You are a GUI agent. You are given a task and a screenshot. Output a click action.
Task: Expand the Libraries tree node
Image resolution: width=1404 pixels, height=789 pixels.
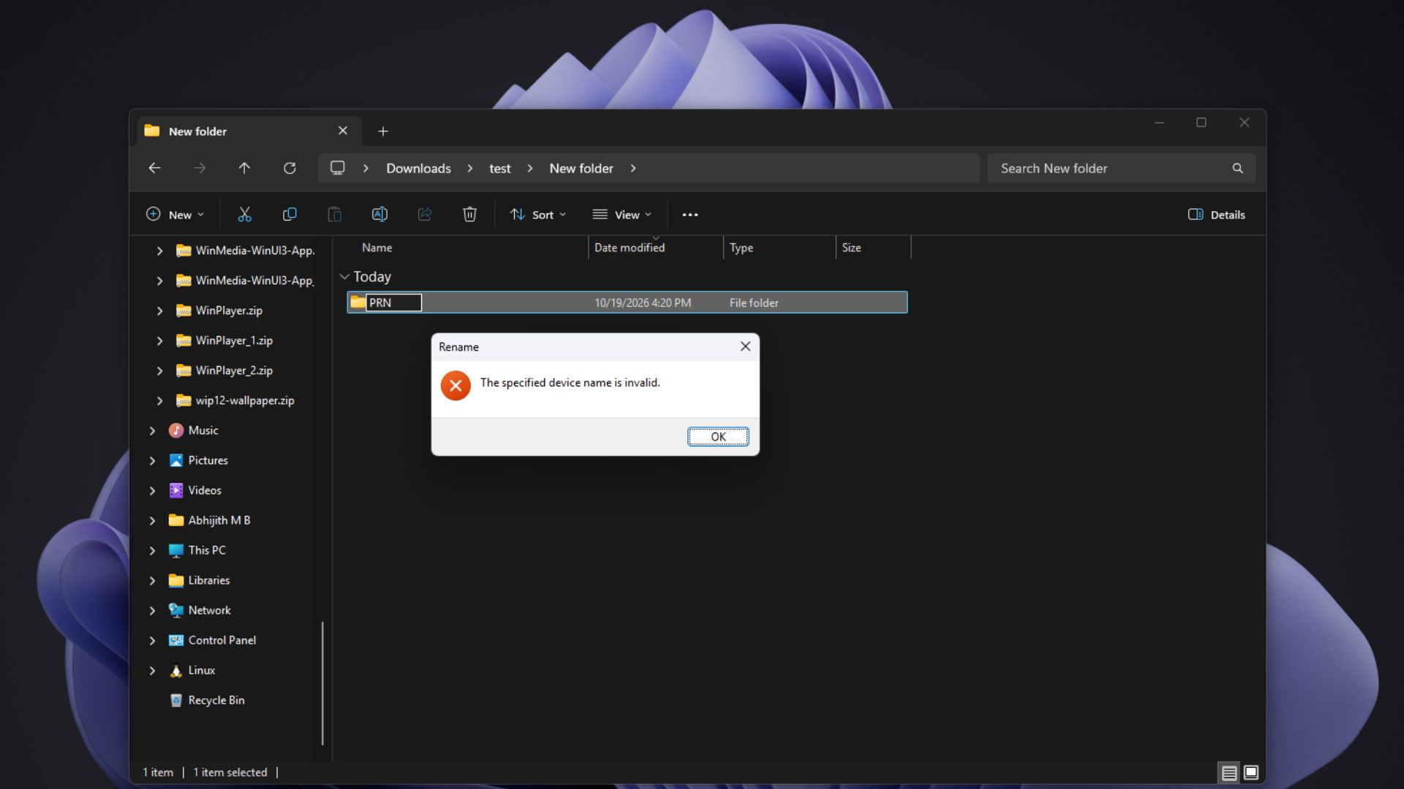point(152,580)
